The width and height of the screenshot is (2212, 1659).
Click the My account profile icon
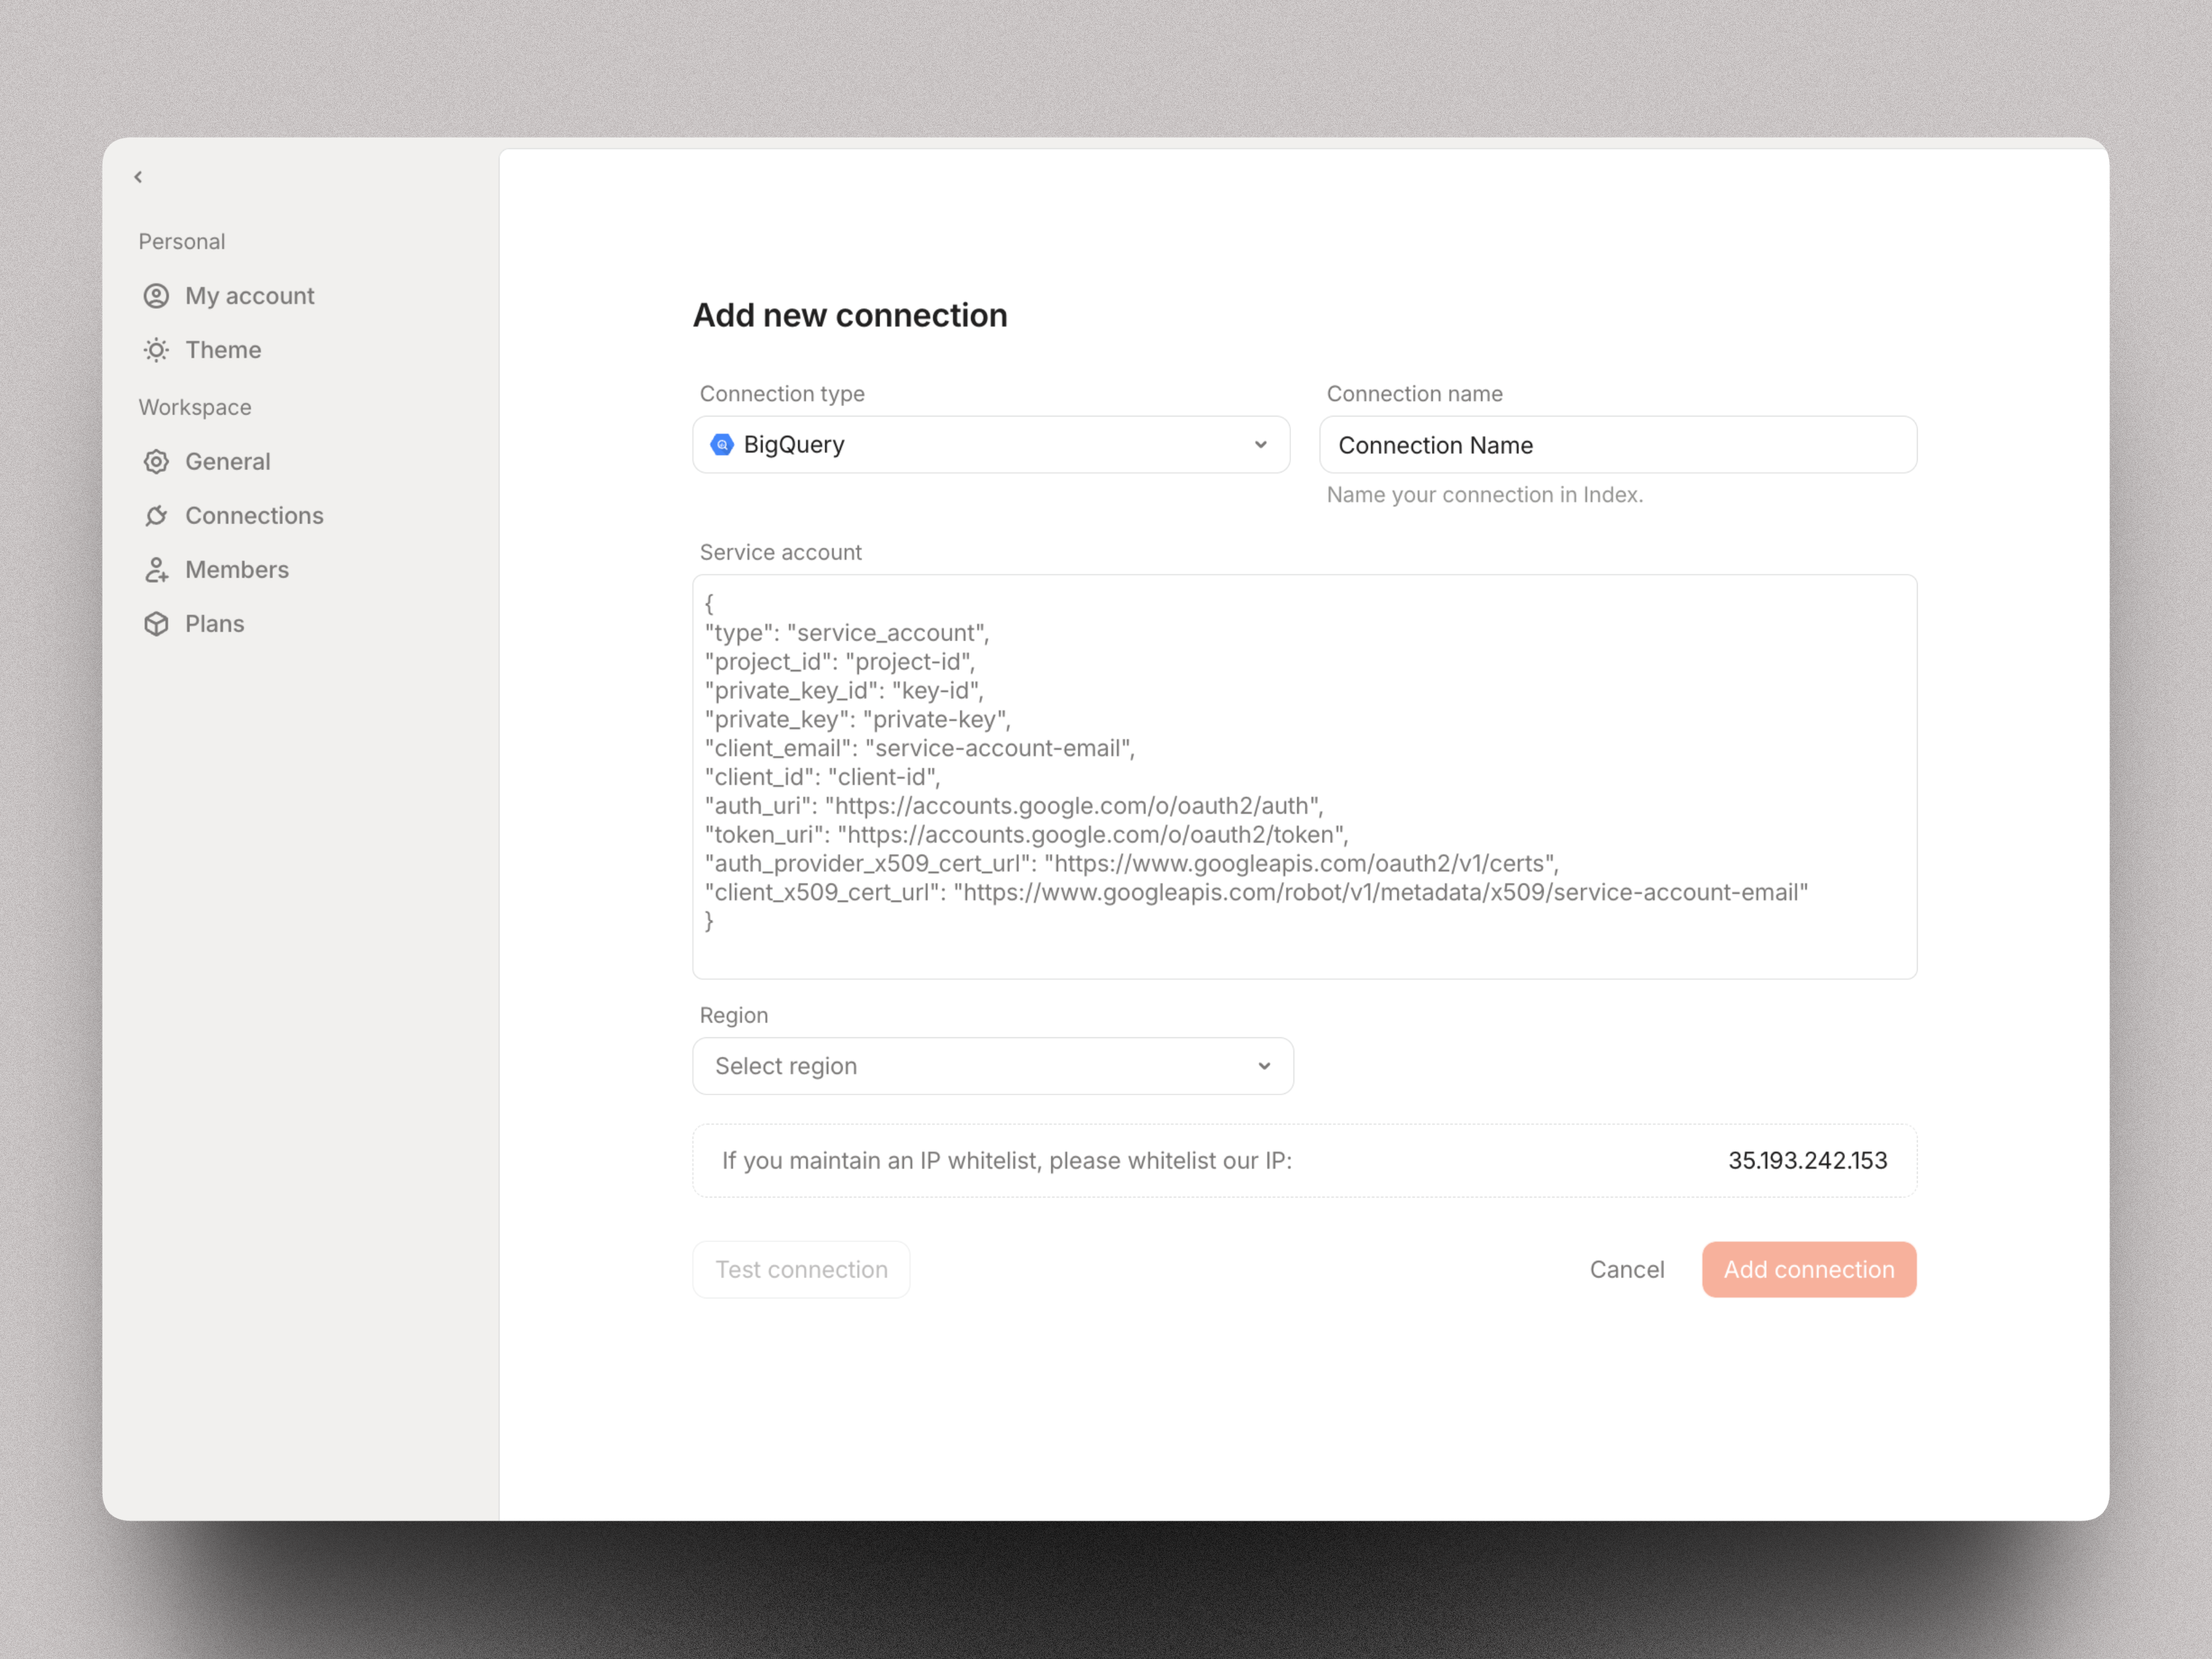tap(157, 296)
